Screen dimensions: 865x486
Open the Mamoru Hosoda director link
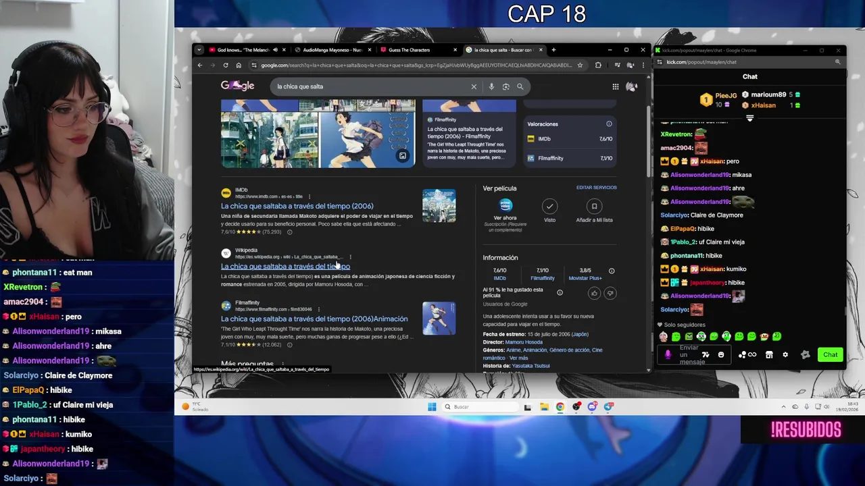tap(524, 342)
